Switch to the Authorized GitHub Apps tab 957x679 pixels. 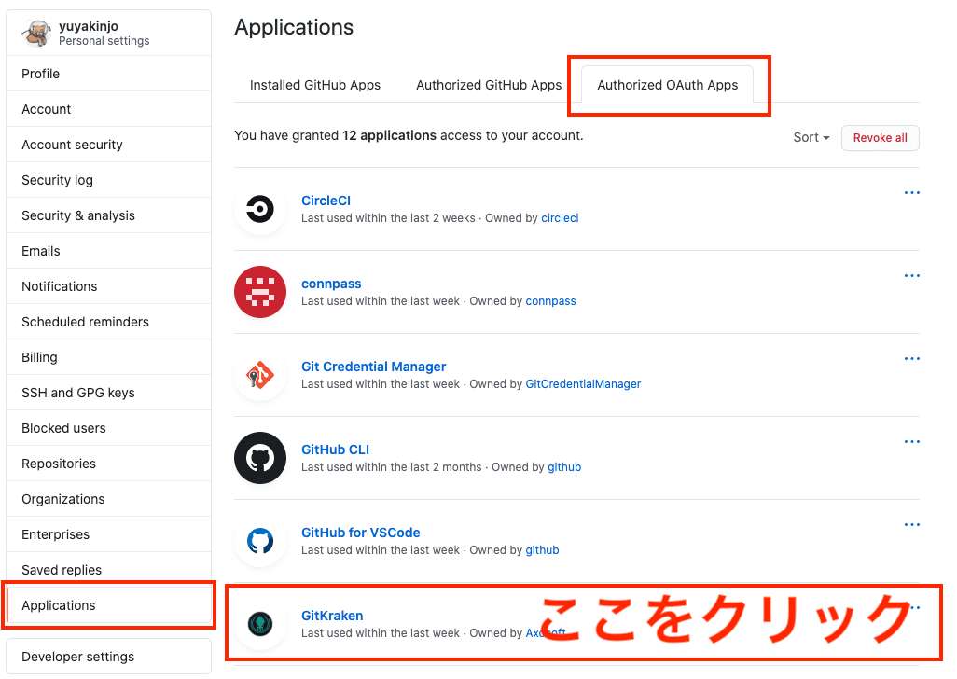488,85
